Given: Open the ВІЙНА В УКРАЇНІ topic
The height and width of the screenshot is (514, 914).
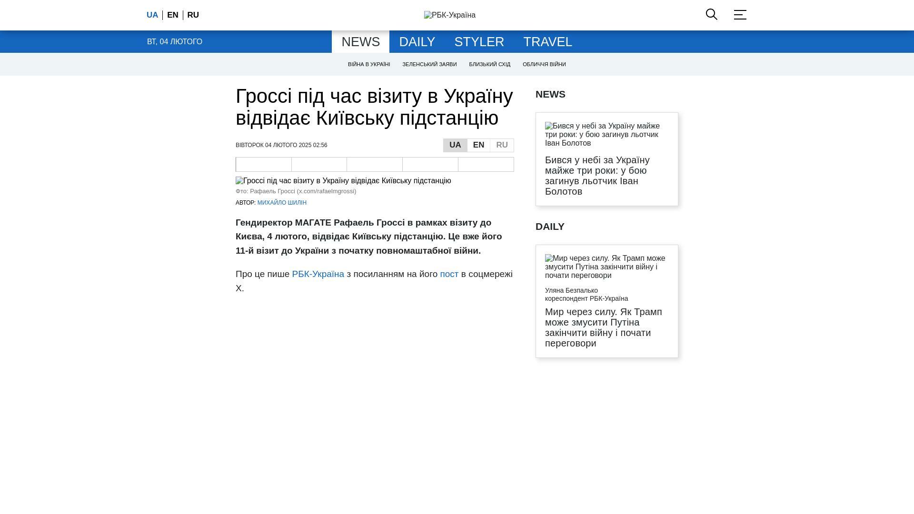Looking at the screenshot, I should 369,64.
